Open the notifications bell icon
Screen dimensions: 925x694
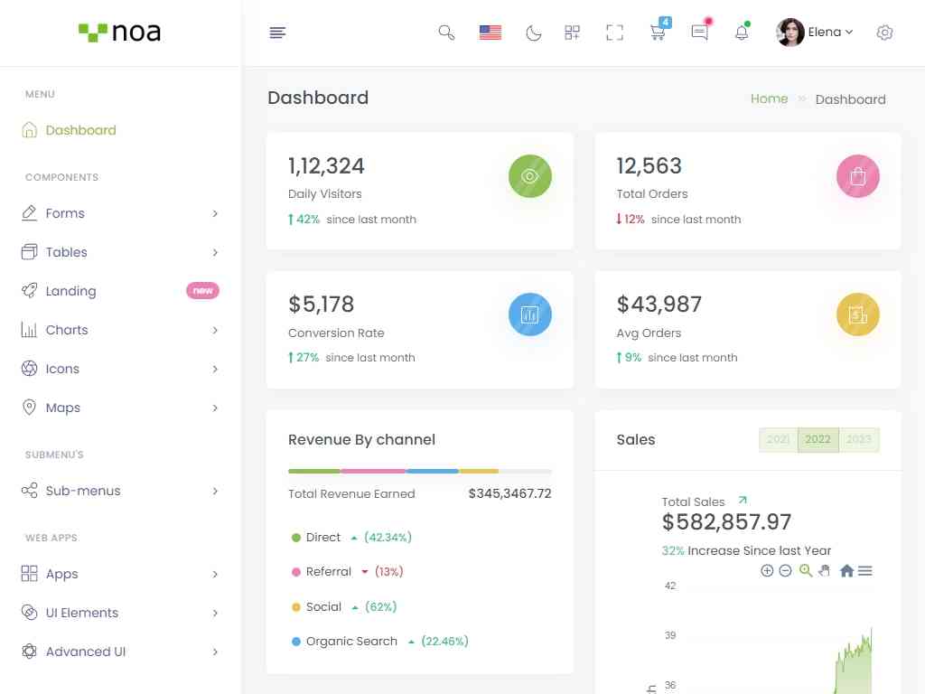pyautogui.click(x=742, y=33)
